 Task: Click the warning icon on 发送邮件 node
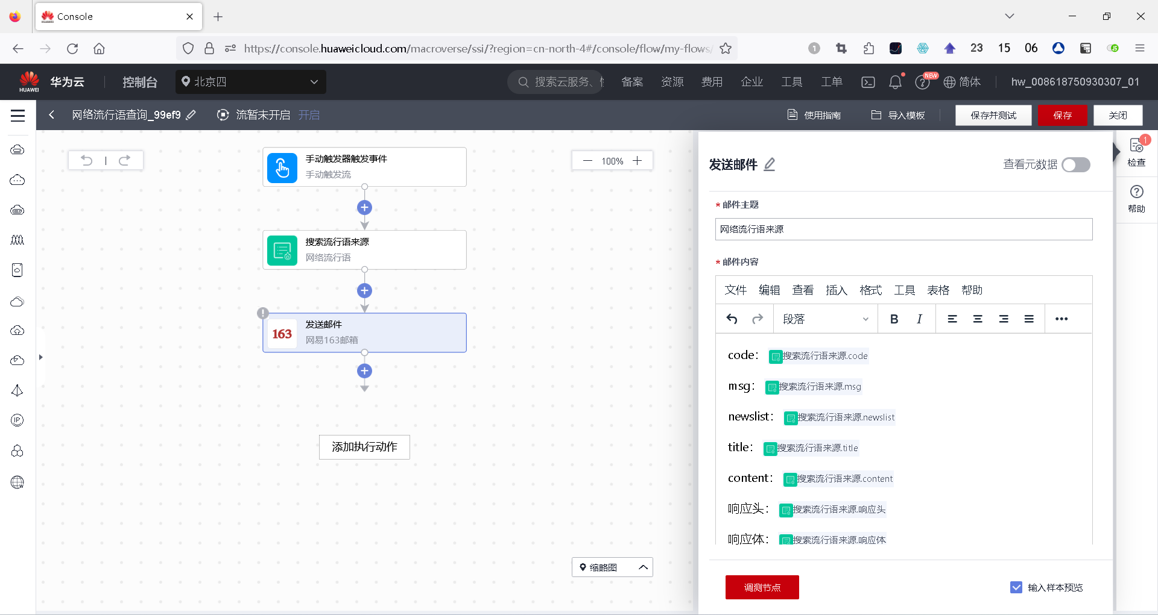263,313
